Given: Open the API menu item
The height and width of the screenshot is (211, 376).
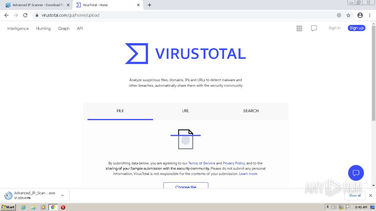Looking at the screenshot, I should (80, 28).
